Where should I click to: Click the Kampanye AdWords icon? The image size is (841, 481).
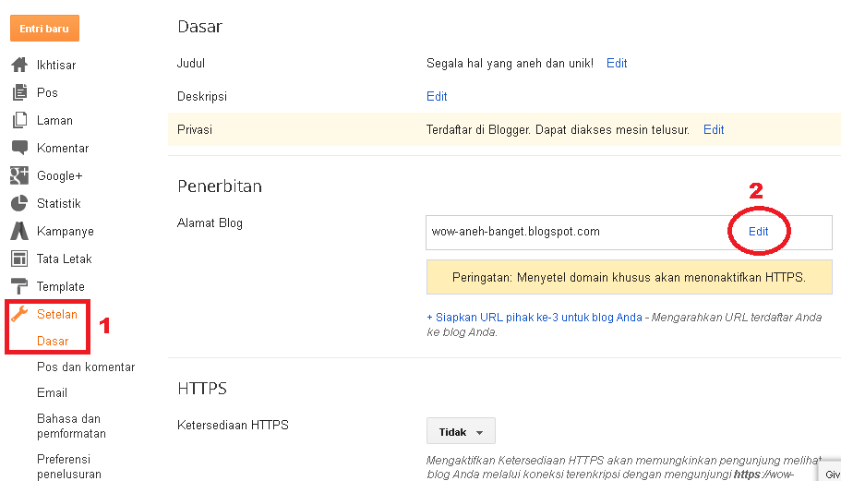tap(19, 231)
